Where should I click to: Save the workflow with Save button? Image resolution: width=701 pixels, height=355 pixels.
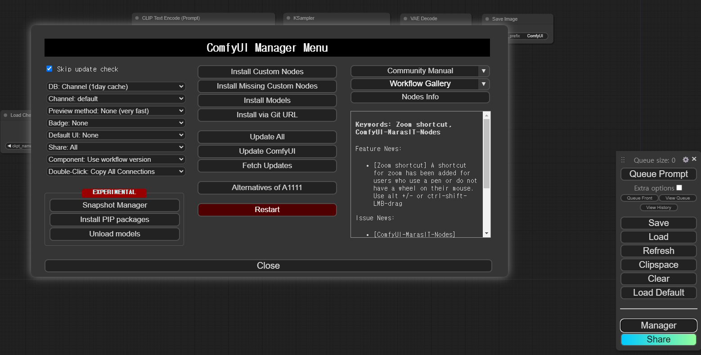(x=659, y=223)
